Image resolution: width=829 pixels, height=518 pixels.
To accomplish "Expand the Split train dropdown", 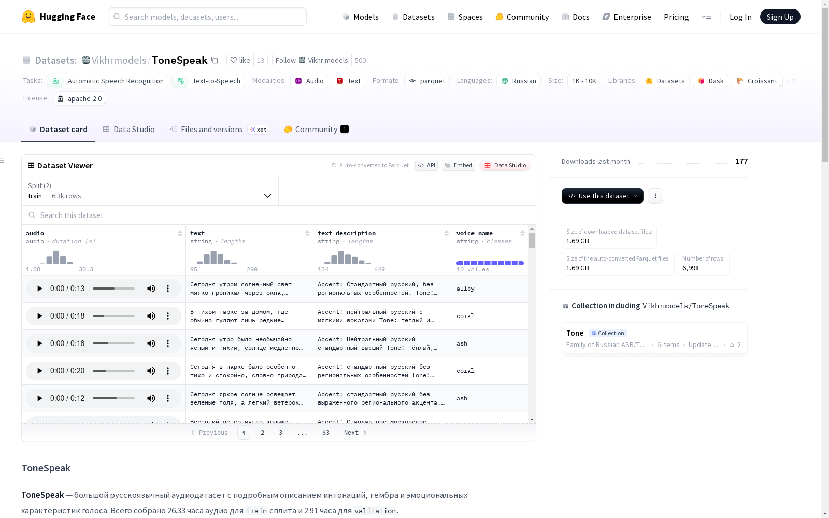I will coord(150,191).
